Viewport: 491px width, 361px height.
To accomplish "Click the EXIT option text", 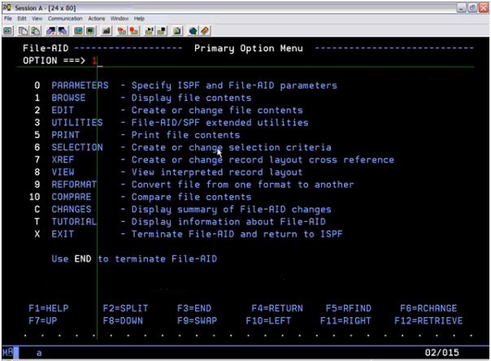I will pyautogui.click(x=63, y=234).
